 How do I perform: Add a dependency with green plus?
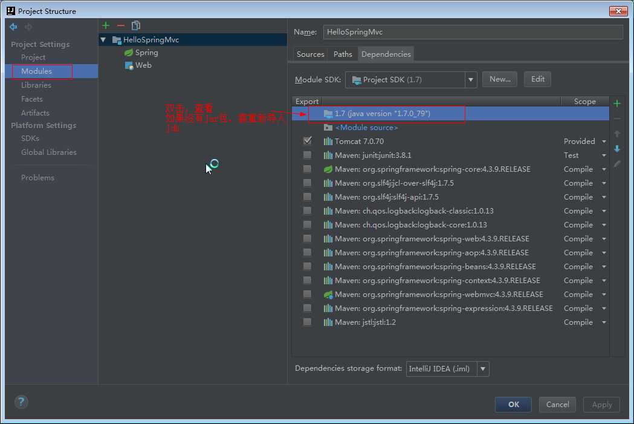pyautogui.click(x=617, y=103)
